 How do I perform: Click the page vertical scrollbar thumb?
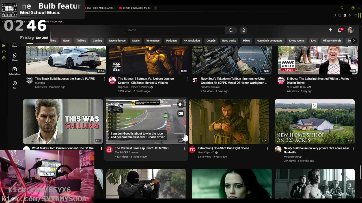click(360, 173)
